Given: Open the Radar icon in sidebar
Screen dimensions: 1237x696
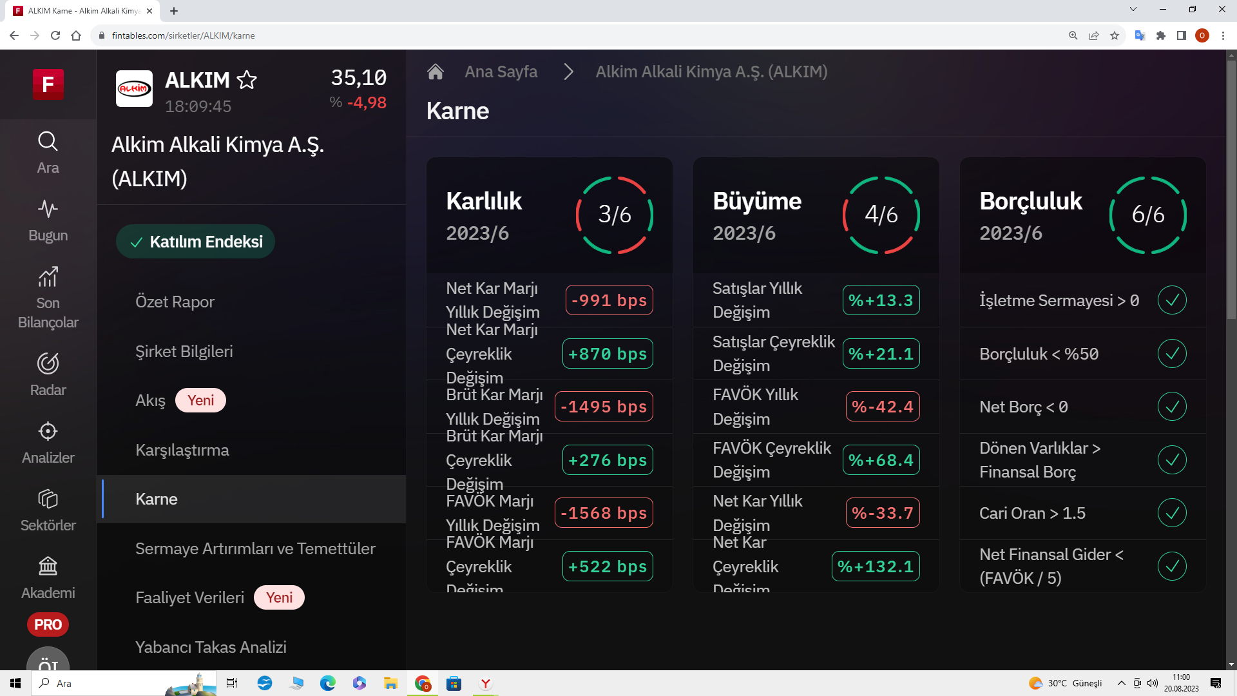Looking at the screenshot, I should coord(48,363).
